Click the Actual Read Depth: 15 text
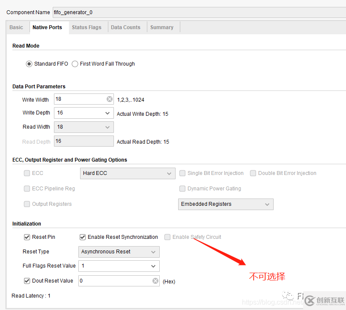The height and width of the screenshot is (310, 346). (x=143, y=142)
